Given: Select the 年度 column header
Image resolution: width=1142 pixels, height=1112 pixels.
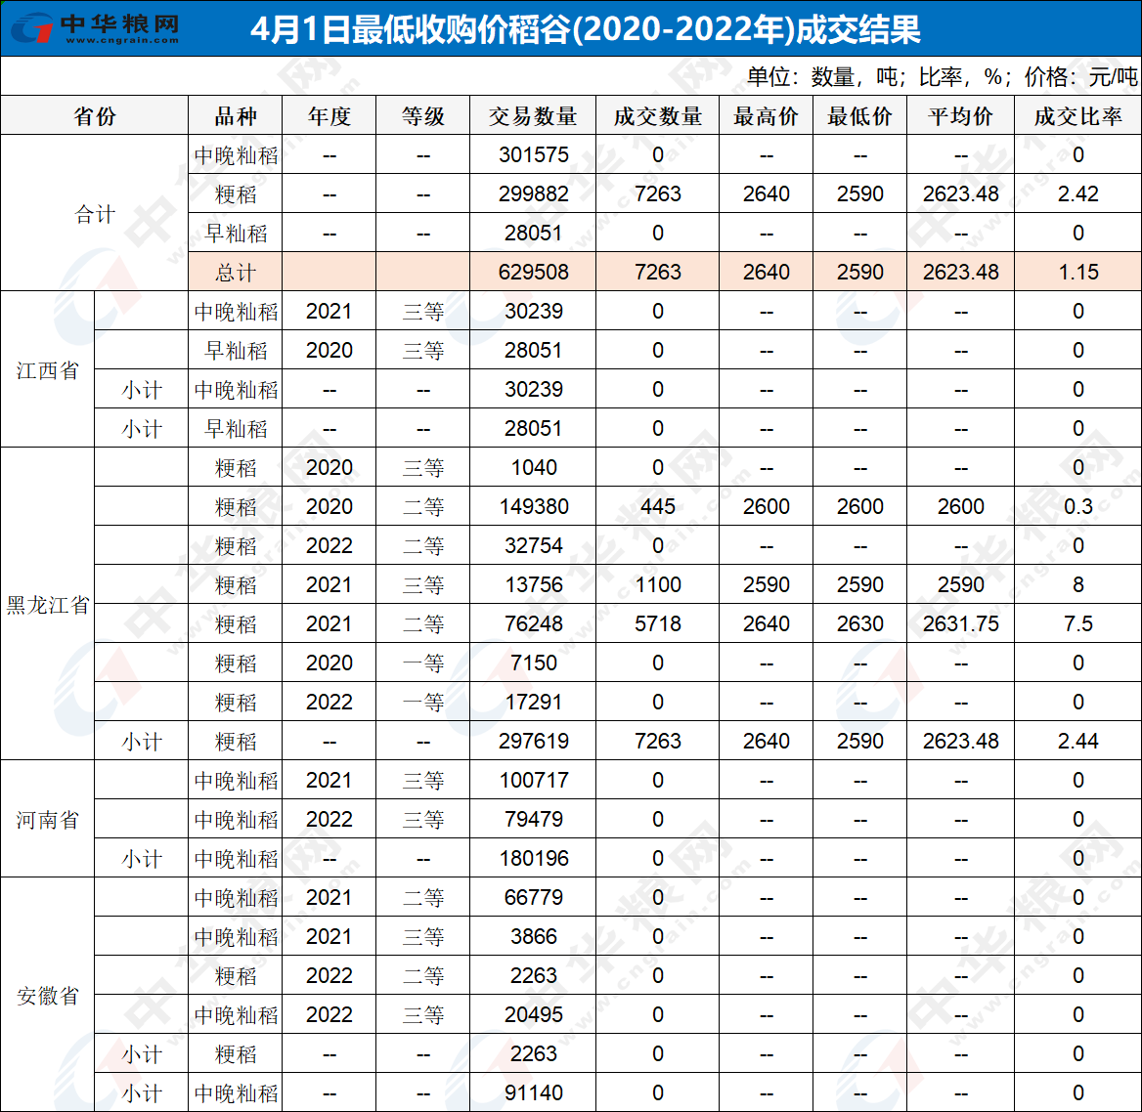Looking at the screenshot, I should pyautogui.click(x=328, y=115).
